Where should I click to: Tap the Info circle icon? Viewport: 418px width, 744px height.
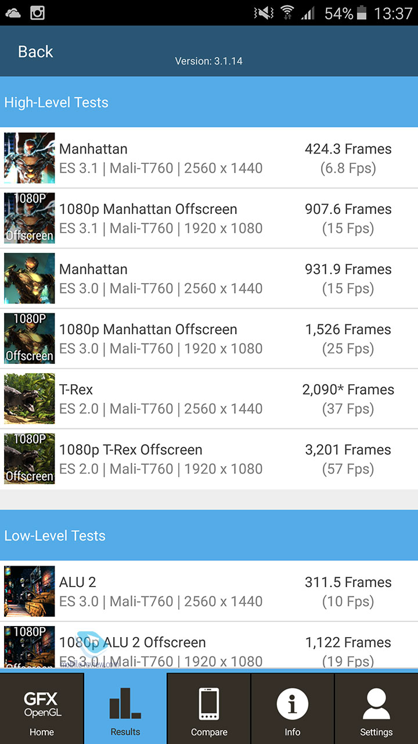pos(292,703)
